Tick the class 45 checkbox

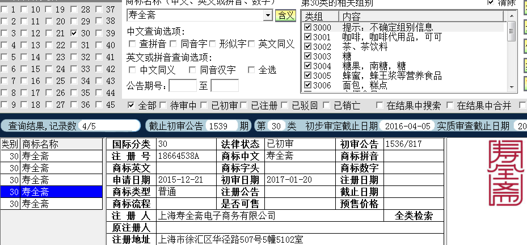[99, 104]
